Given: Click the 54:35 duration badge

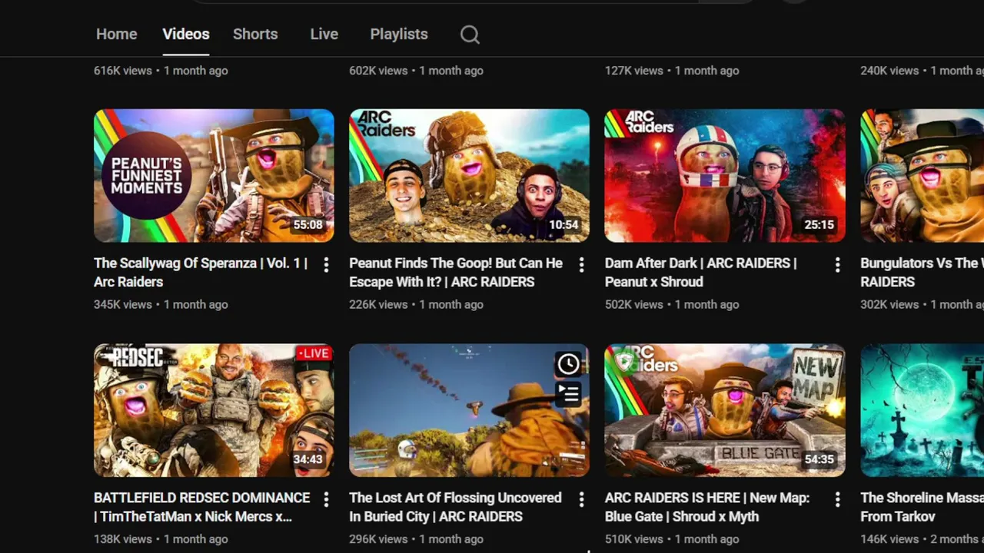Looking at the screenshot, I should (819, 459).
